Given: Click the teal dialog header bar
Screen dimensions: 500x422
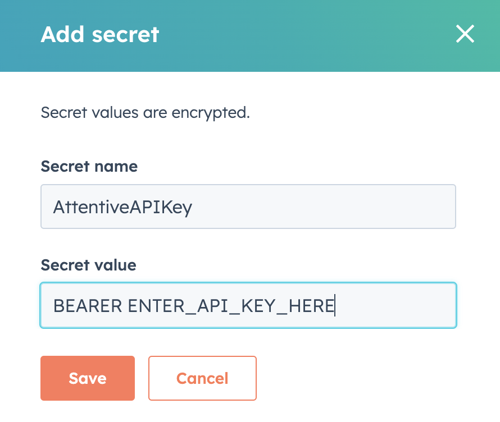Looking at the screenshot, I should (x=250, y=36).
